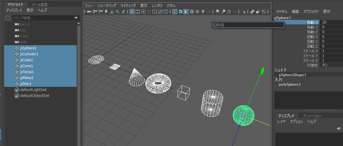This screenshot has height=146, width=343.
Task: Click the 可視性 オン value field
Action: (x=331, y=65)
